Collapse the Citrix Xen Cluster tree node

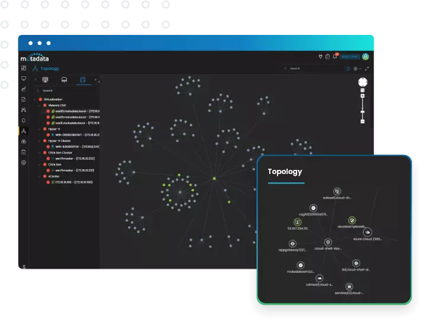click(x=40, y=153)
